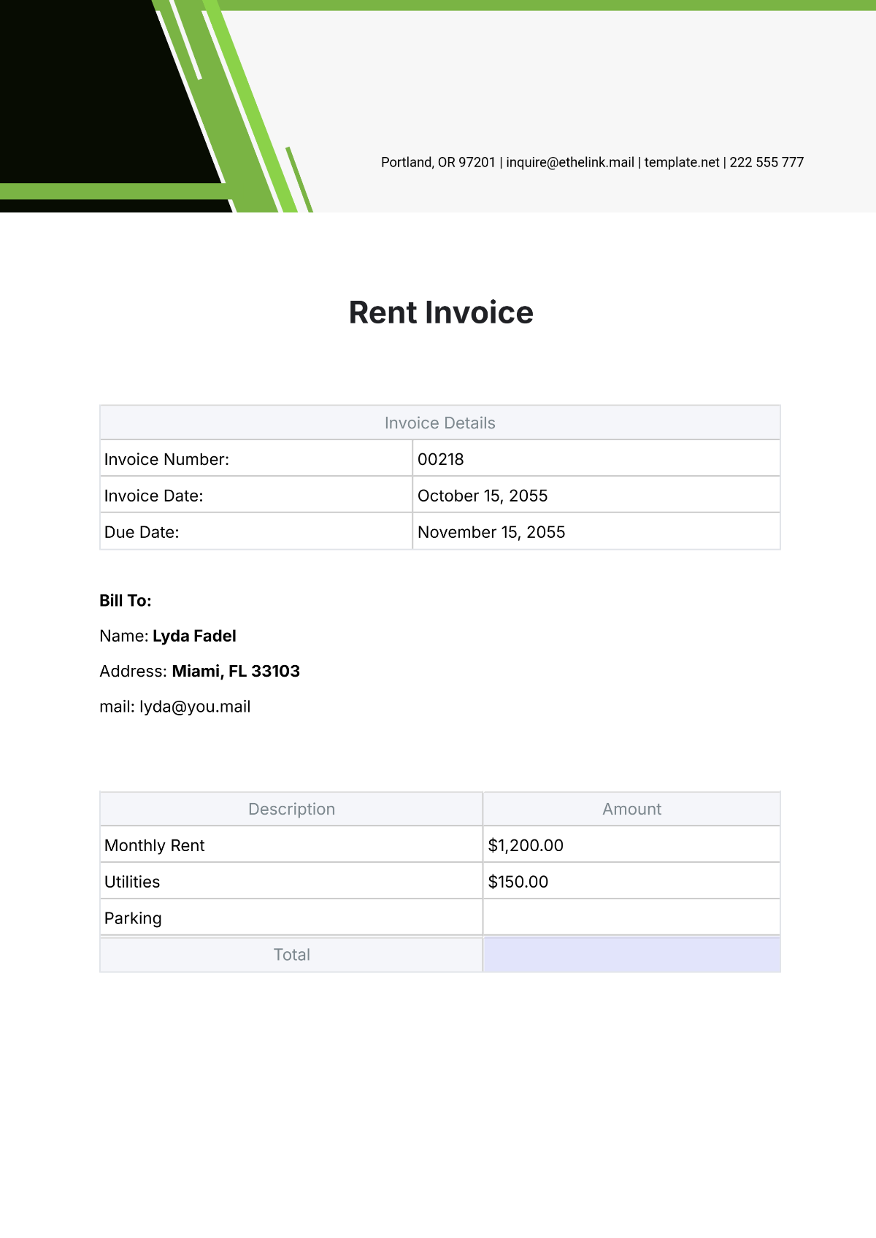The image size is (876, 1238).
Task: Click the invoice number value 00218
Action: (440, 459)
